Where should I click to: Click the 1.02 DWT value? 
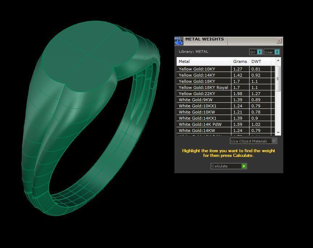point(256,125)
